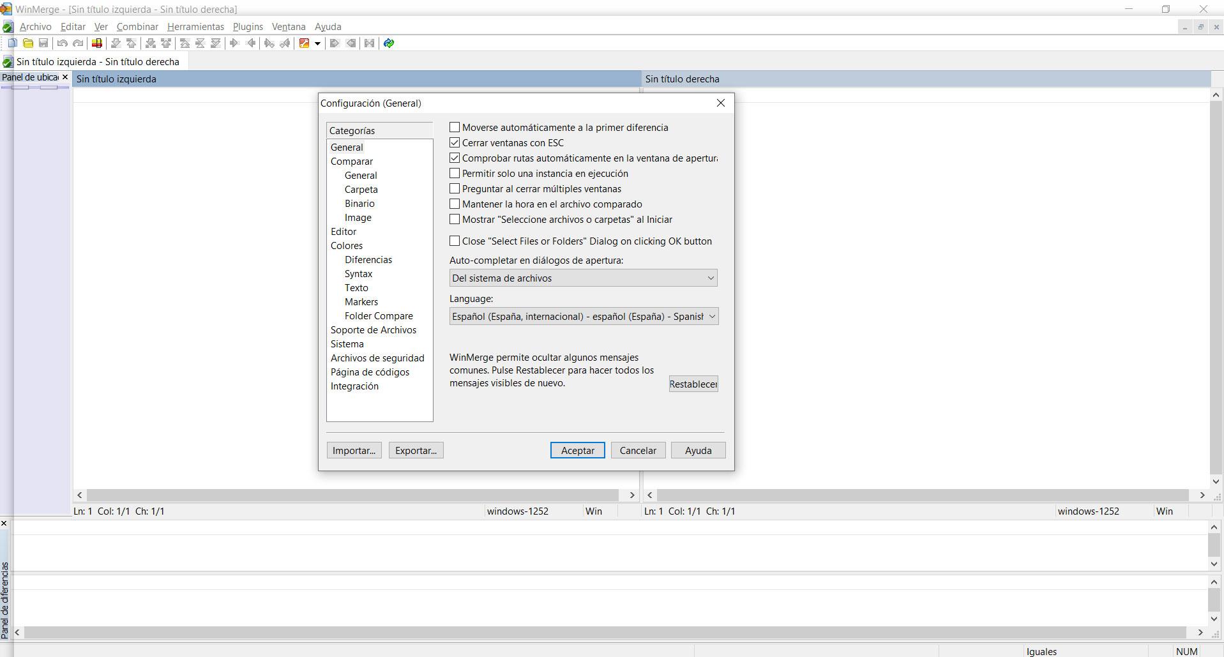The image size is (1224, 657).
Task: Open the Combinar menu
Action: coord(137,27)
